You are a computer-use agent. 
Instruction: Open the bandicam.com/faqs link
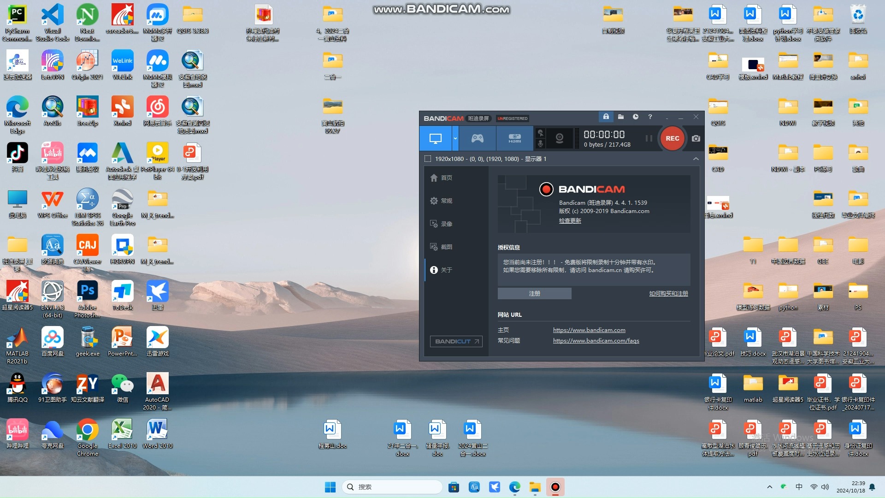[x=596, y=341]
